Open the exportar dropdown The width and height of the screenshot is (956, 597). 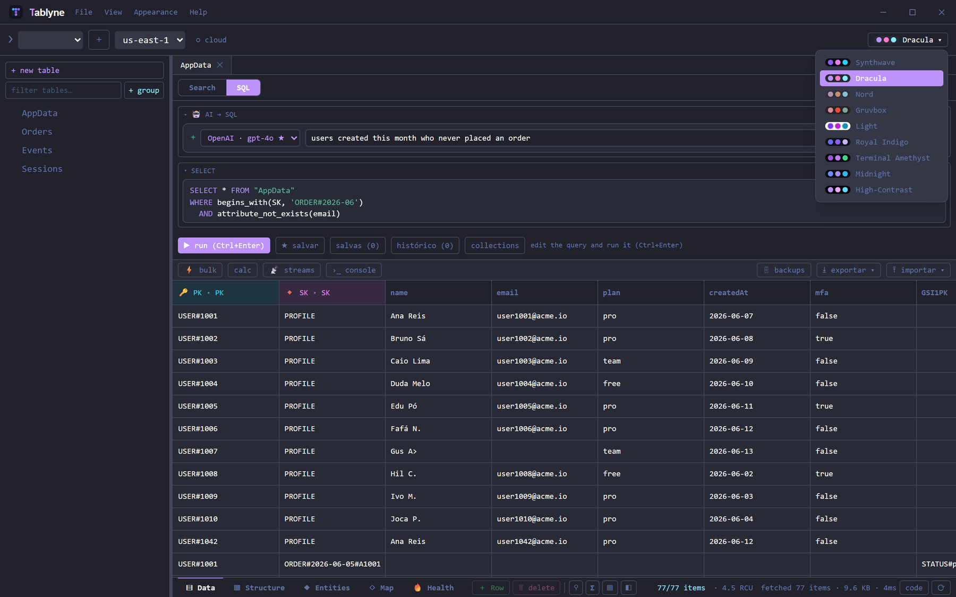click(x=849, y=270)
